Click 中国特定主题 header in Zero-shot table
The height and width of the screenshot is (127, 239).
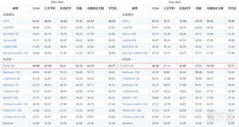click(95, 8)
